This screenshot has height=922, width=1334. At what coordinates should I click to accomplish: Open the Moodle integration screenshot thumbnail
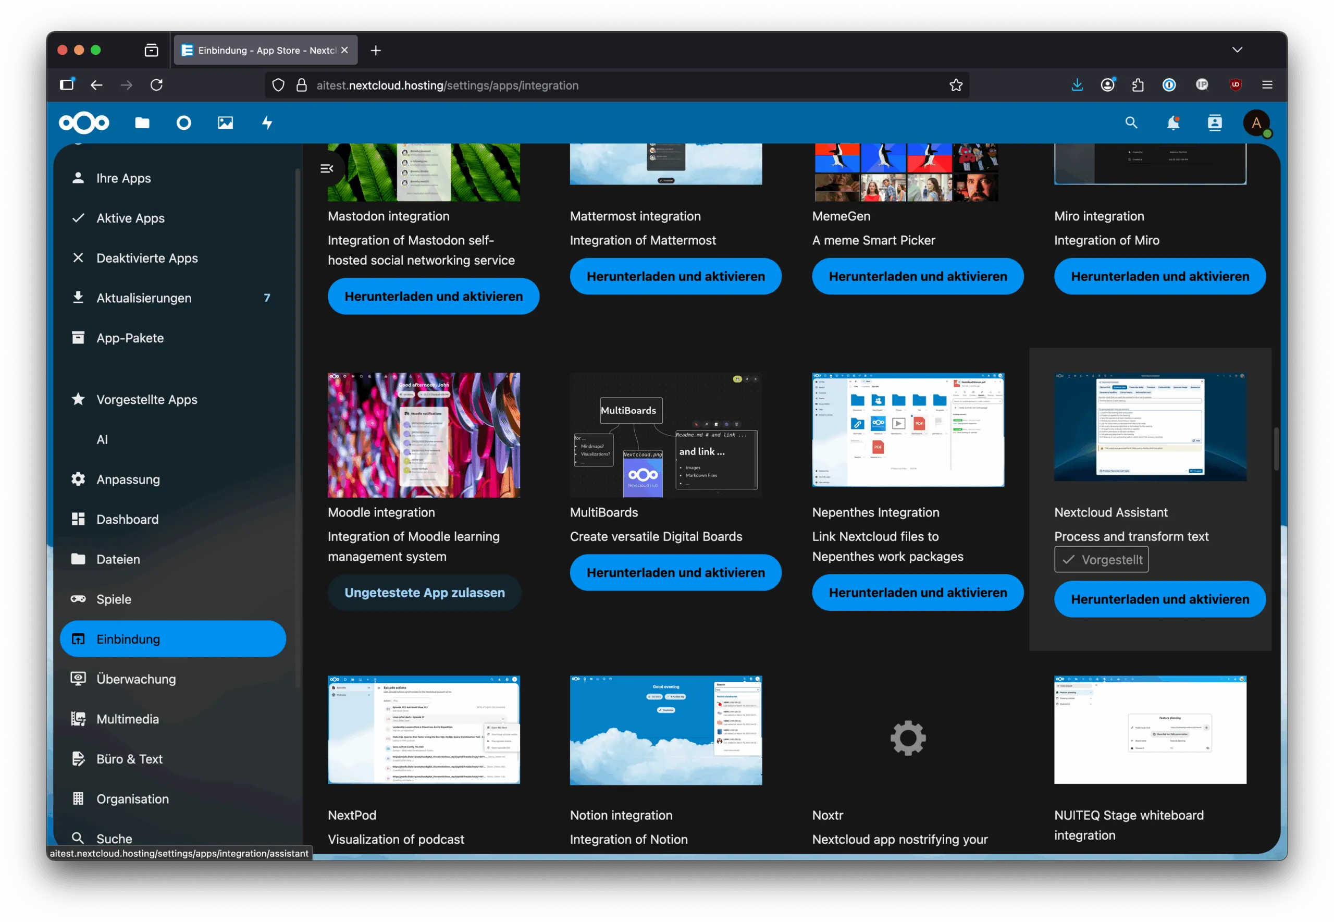[424, 435]
